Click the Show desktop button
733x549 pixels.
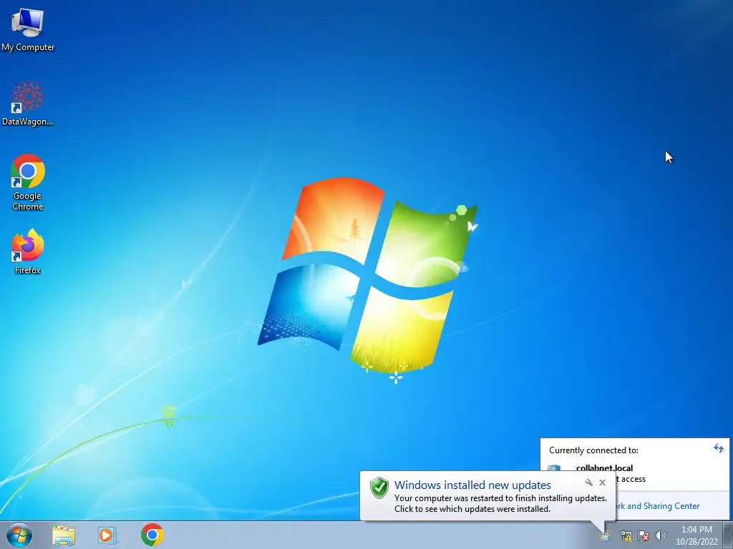[727, 535]
